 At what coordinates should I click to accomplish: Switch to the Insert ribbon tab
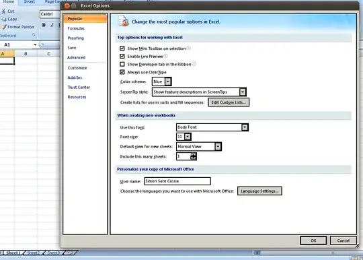click(30, 2)
